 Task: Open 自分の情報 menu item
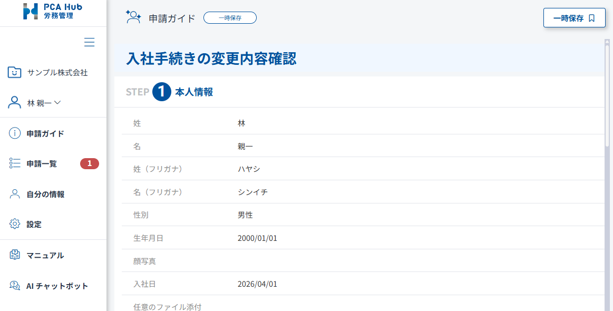45,194
